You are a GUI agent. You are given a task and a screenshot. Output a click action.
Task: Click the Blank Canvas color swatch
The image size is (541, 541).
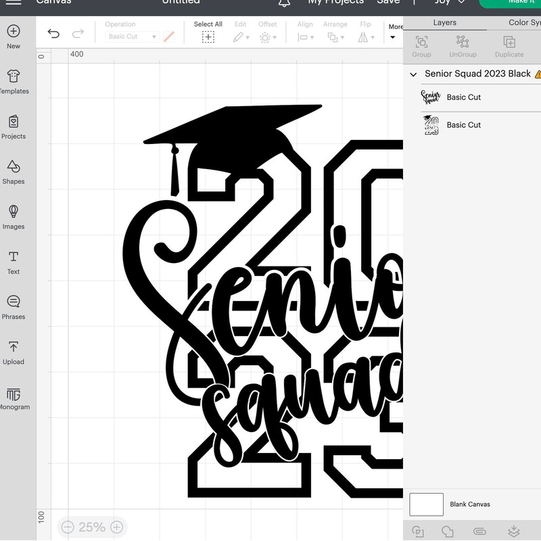[x=427, y=504]
